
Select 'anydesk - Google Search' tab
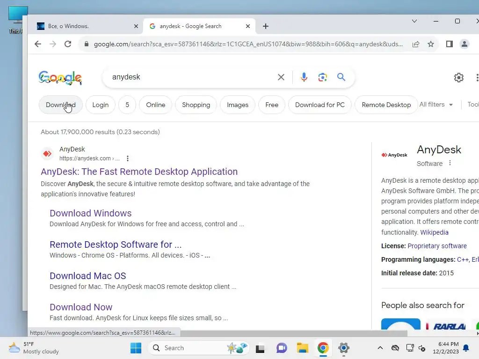tap(198, 26)
